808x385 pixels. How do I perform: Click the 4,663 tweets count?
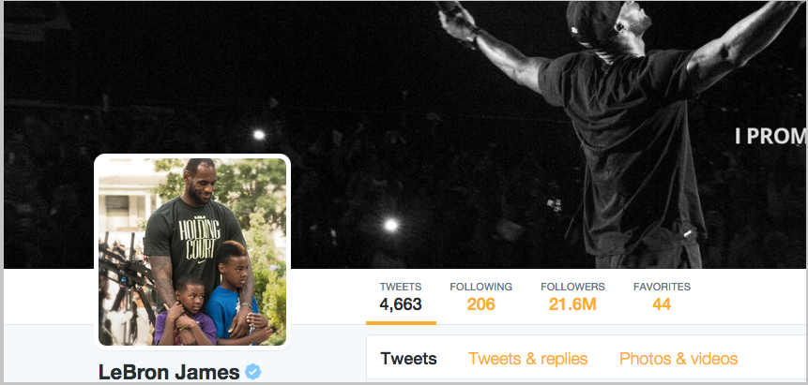pos(401,304)
